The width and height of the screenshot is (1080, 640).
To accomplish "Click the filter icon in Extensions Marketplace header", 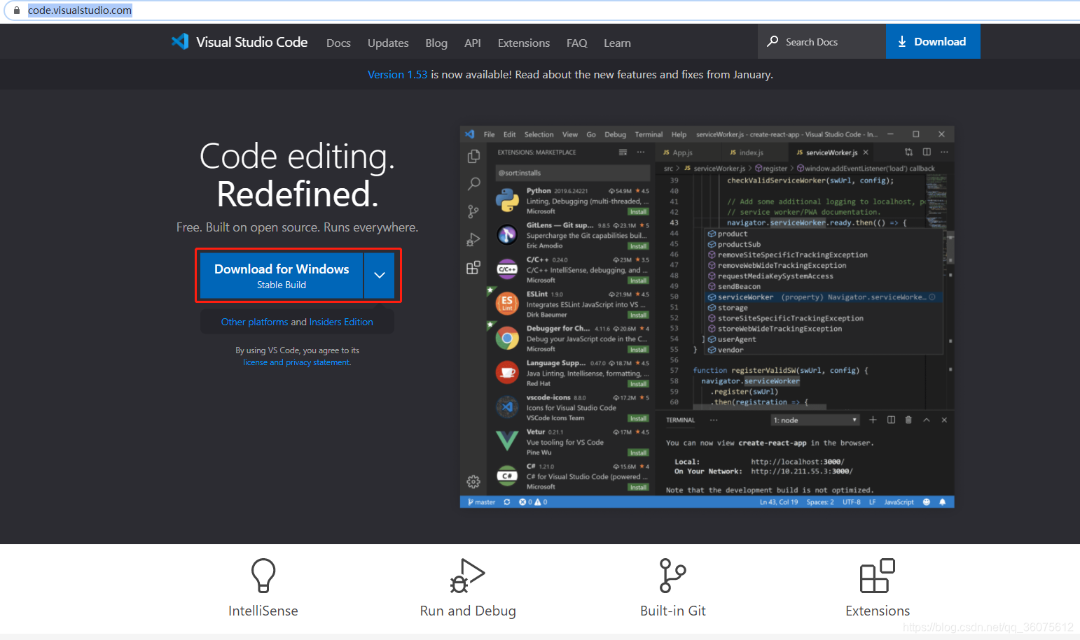I will pos(623,152).
